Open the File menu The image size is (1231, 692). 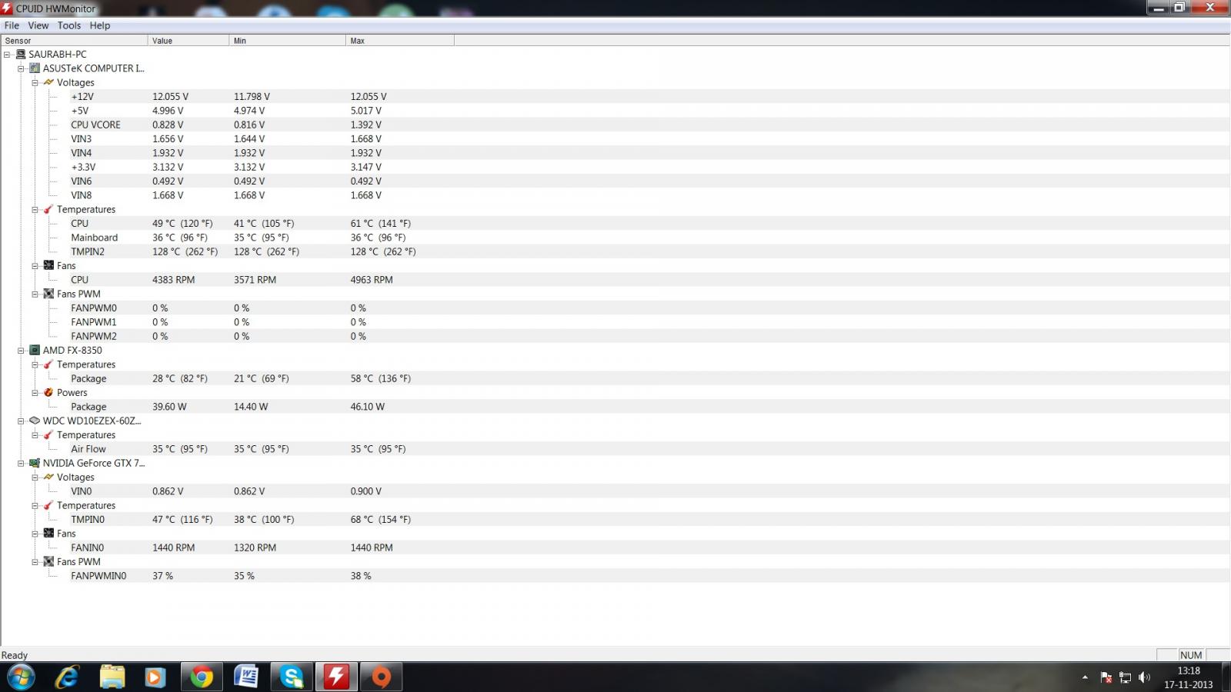click(x=12, y=25)
